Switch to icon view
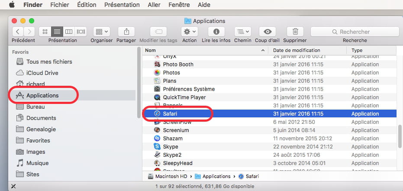 (45, 32)
